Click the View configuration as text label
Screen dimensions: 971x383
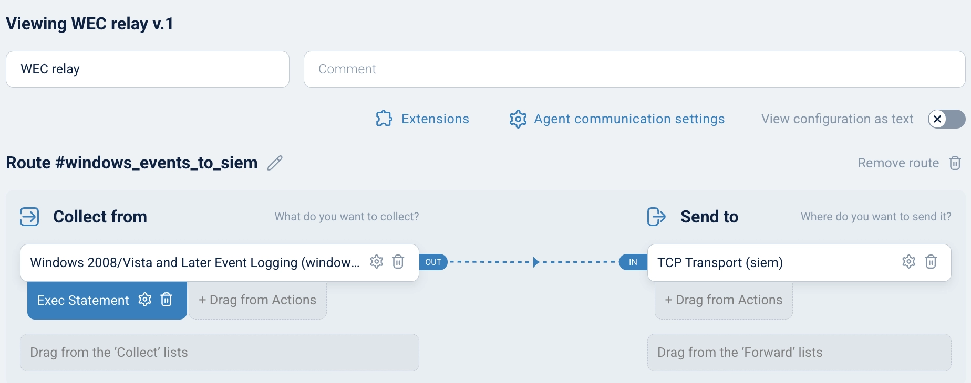pos(838,119)
